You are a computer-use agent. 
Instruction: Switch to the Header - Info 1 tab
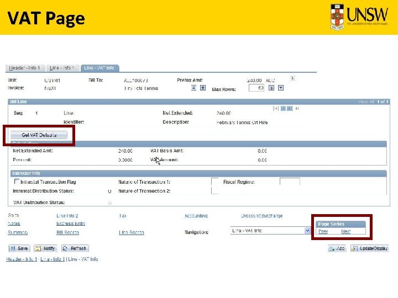click(x=25, y=68)
